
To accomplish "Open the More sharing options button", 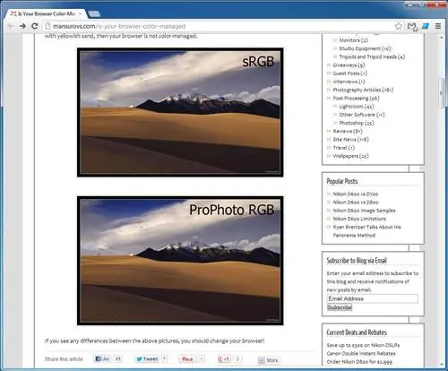I will click(268, 360).
